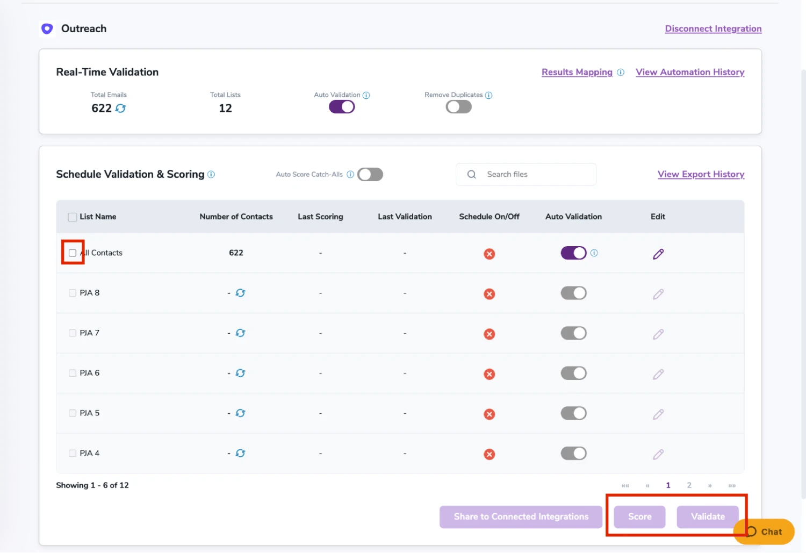Check the All Contacts checkbox
The height and width of the screenshot is (553, 806).
pos(73,253)
